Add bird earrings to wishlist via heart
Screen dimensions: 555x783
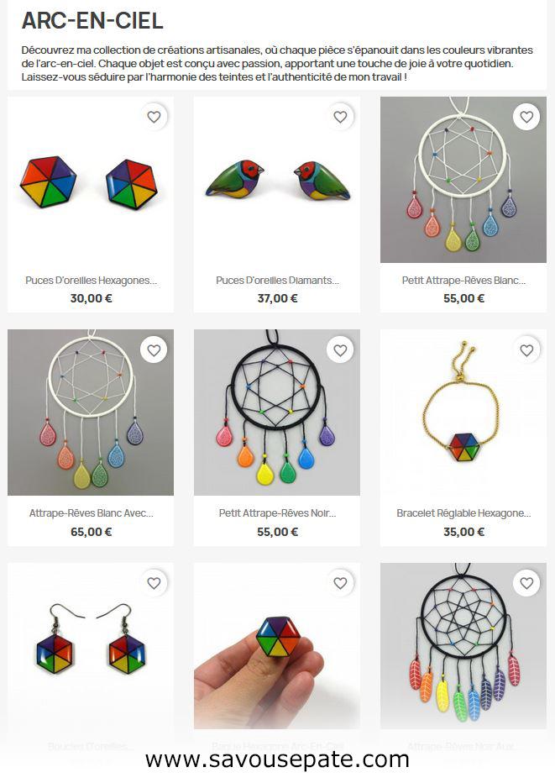(340, 117)
